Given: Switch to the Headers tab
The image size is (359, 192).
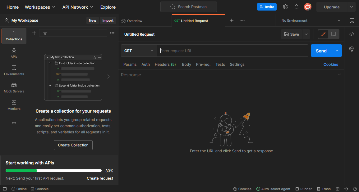Looking at the screenshot, I should pyautogui.click(x=165, y=65).
